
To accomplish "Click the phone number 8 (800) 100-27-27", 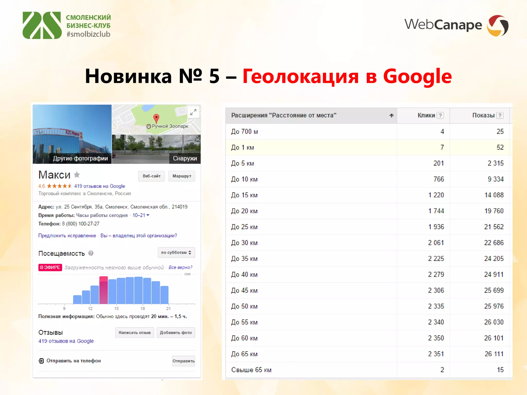I will point(81,224).
